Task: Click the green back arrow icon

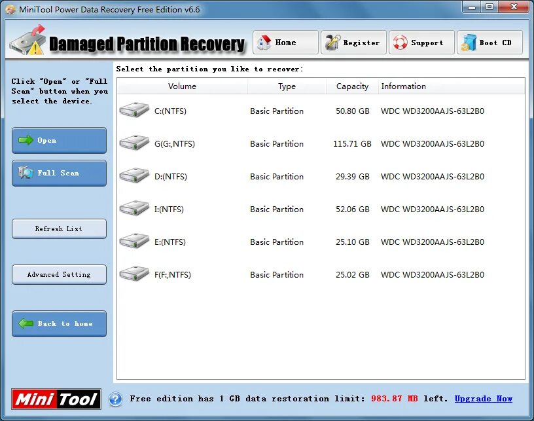Action: tap(26, 323)
